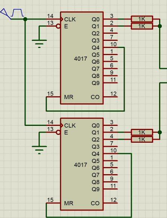Screen dimensions: 167x218
Task: Click the Q5 pin 1 of lower 4017
Action: tap(110, 161)
